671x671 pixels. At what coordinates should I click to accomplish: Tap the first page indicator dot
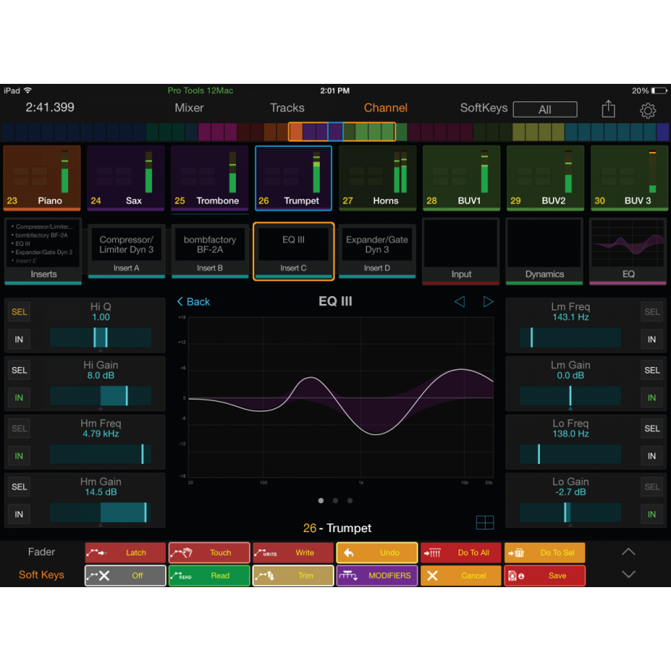click(321, 501)
